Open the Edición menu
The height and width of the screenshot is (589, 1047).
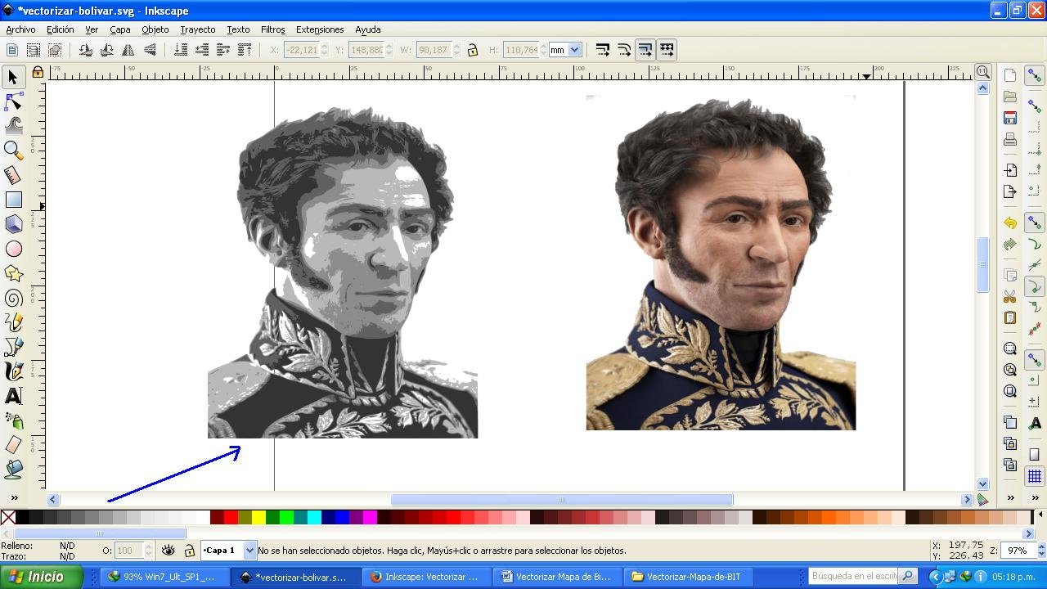[x=61, y=29]
